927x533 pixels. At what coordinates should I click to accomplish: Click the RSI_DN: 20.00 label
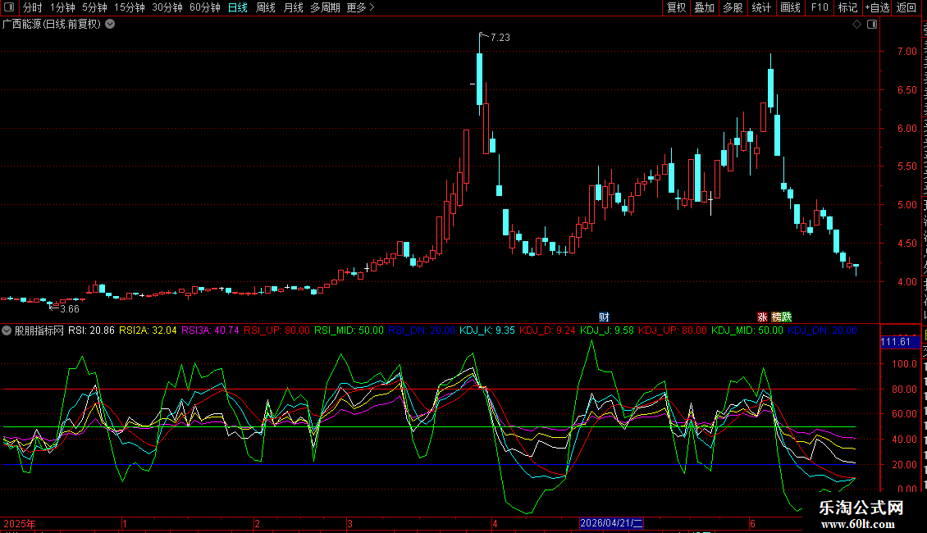point(422,330)
